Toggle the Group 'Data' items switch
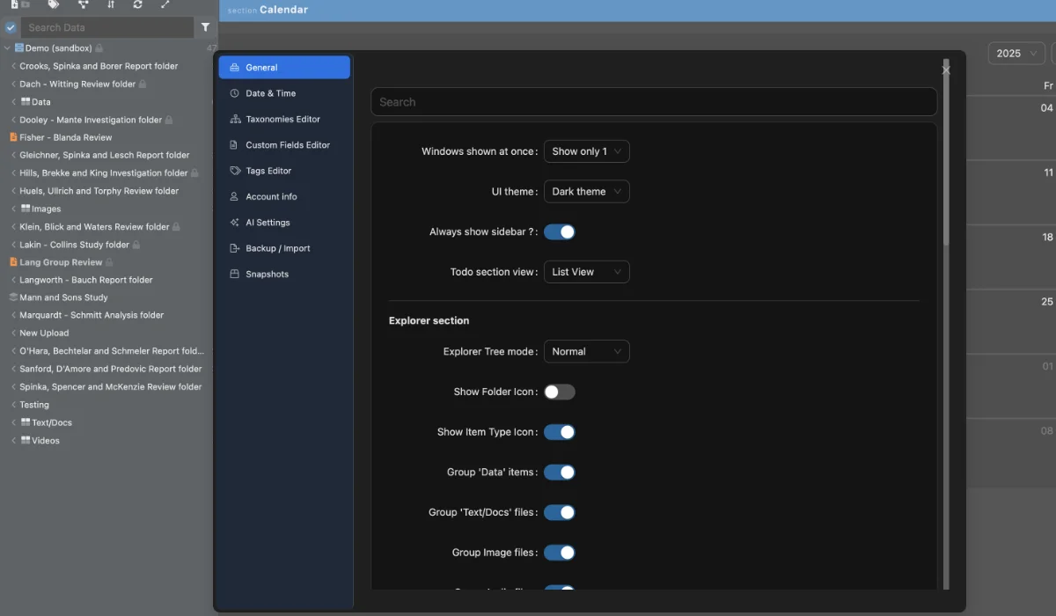Screen dimensions: 1056x616 560,472
